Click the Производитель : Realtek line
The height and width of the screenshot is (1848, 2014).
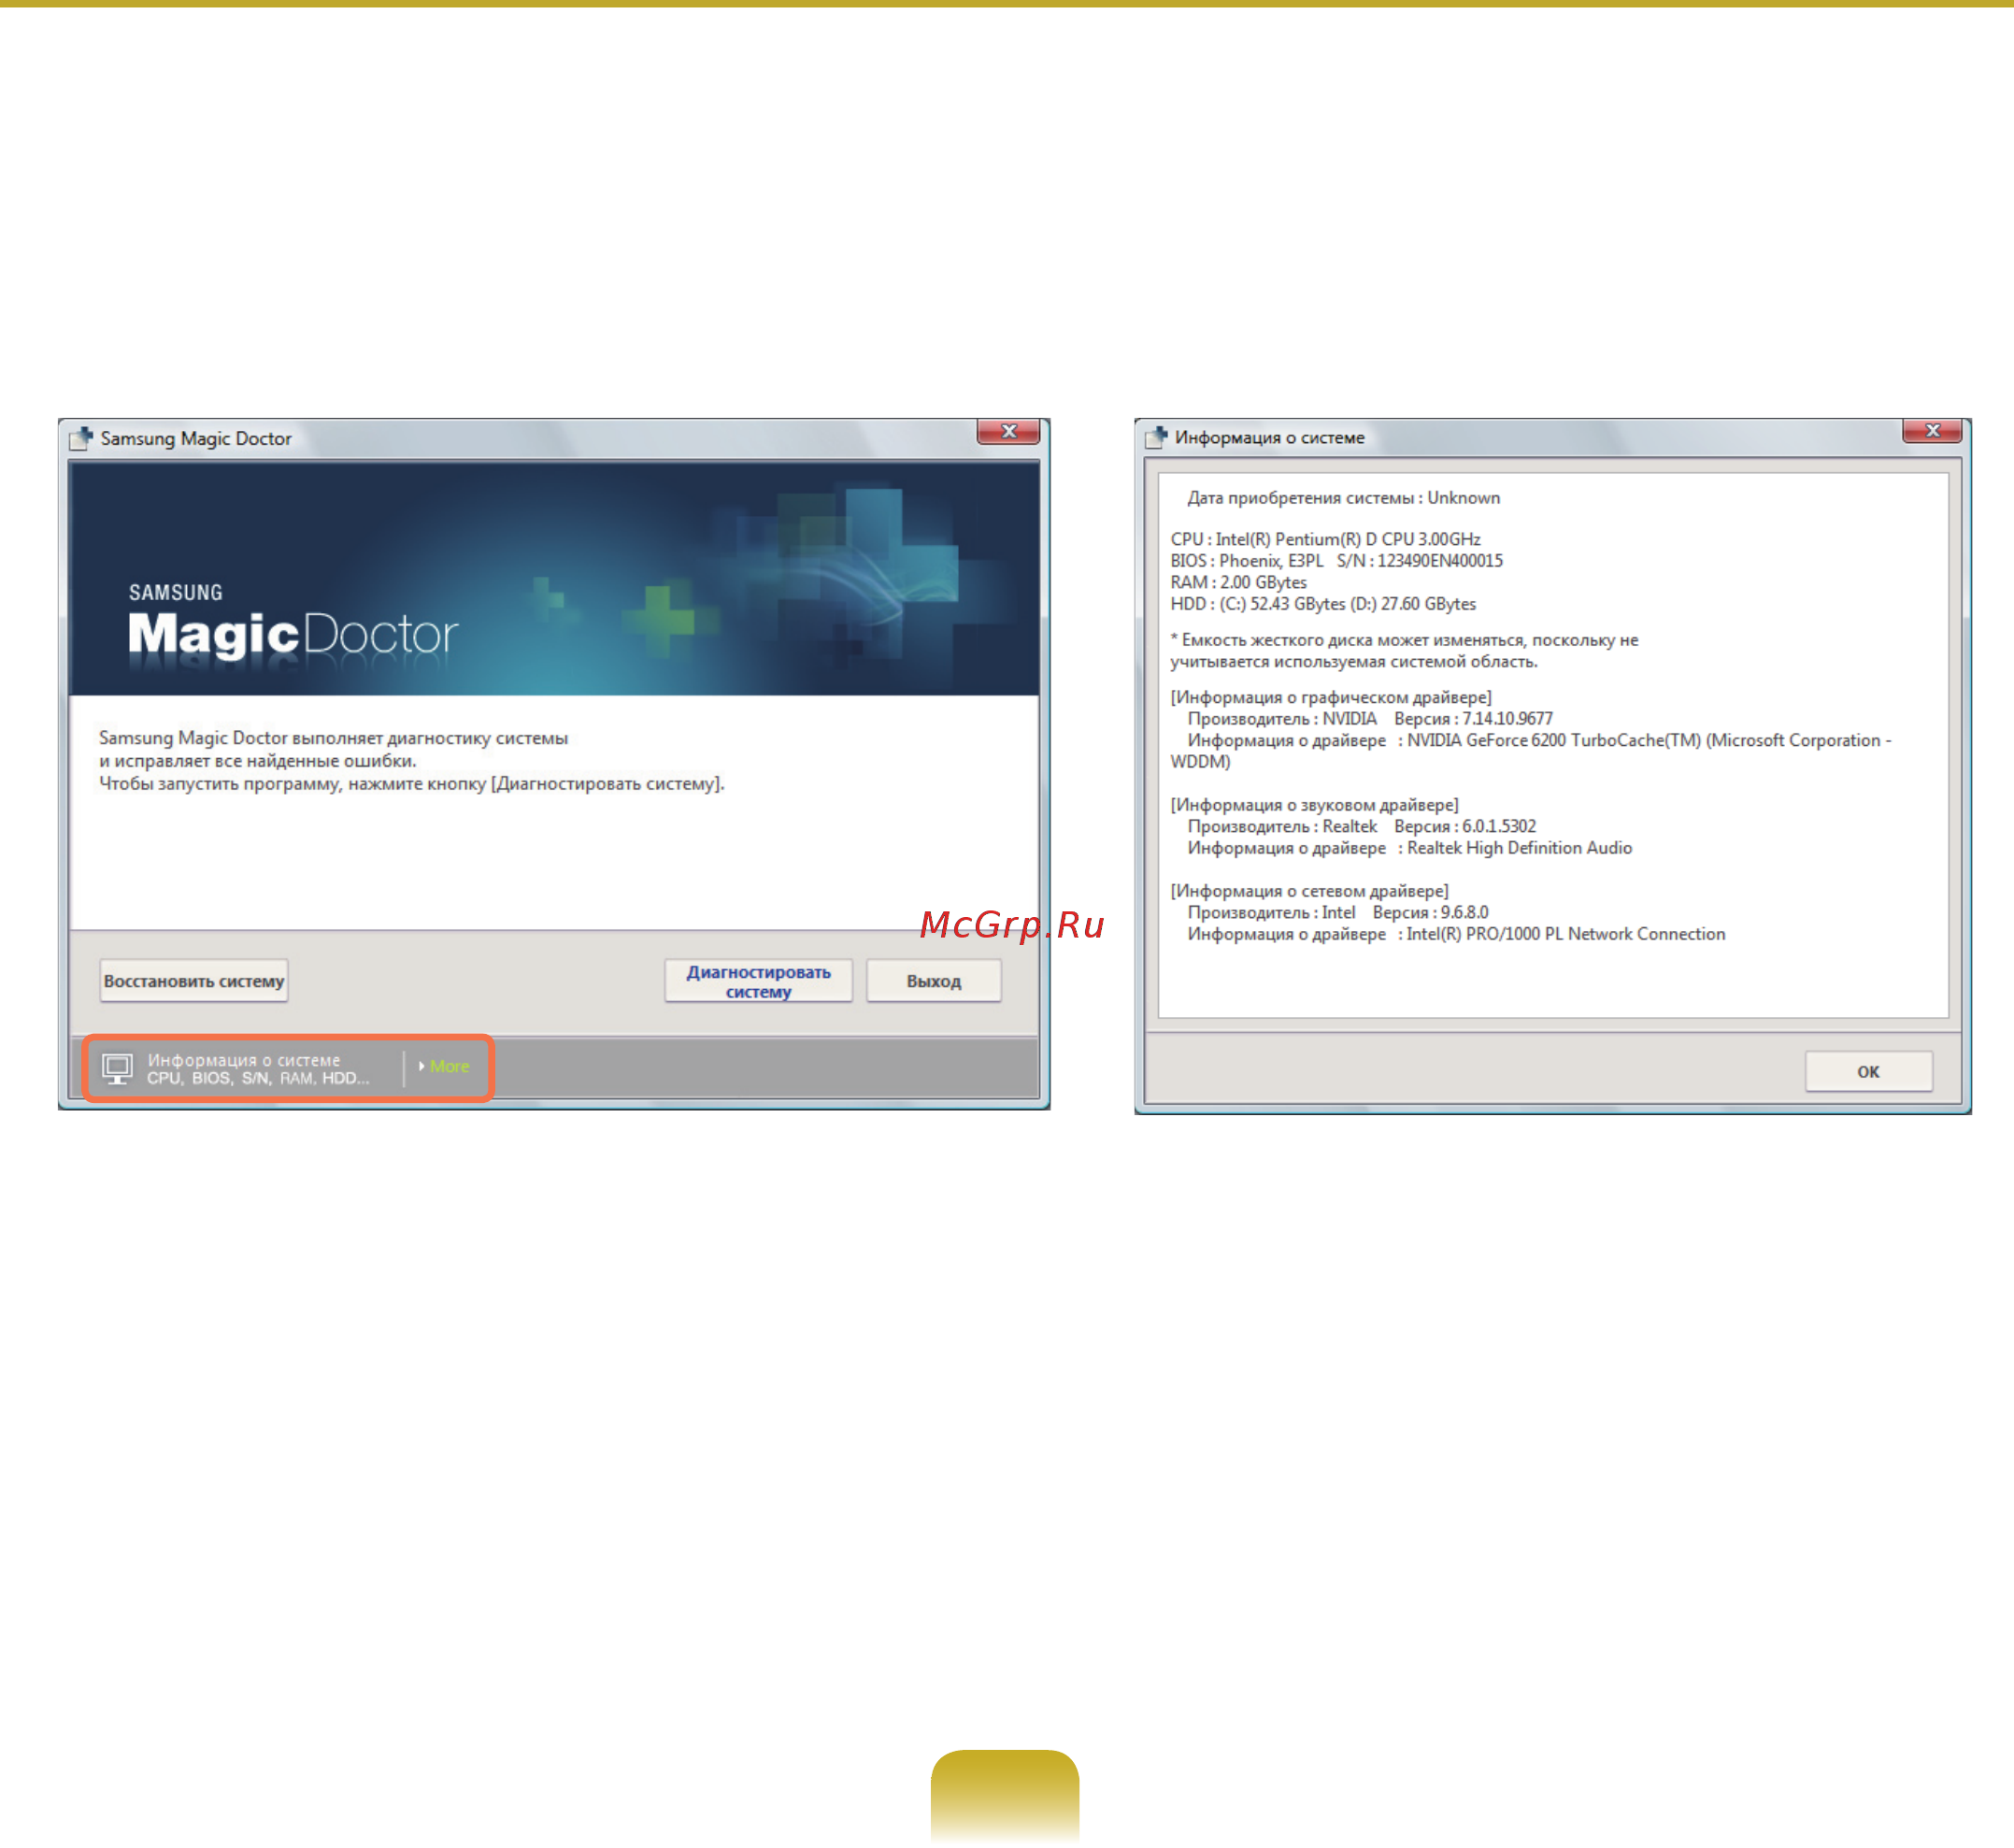[1361, 827]
